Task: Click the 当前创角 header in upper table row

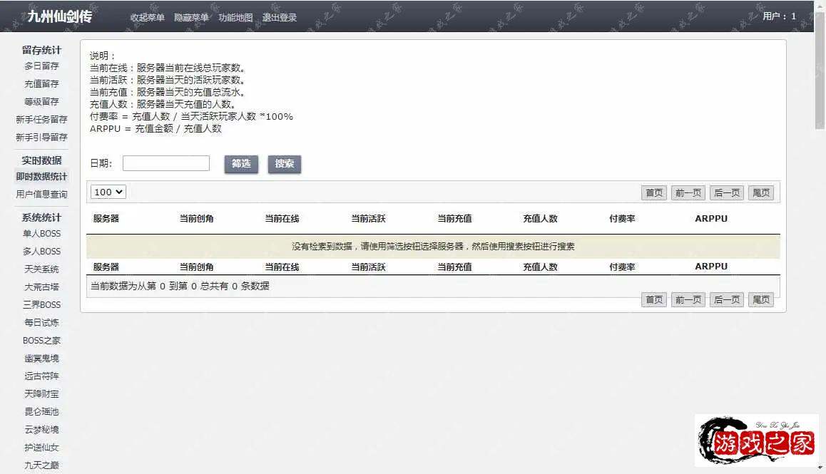Action: pos(196,219)
